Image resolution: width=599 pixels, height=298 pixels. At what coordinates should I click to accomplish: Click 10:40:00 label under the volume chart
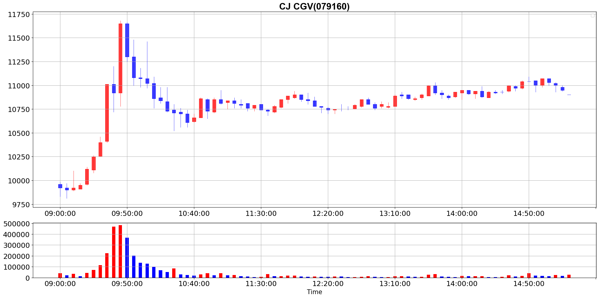194,284
